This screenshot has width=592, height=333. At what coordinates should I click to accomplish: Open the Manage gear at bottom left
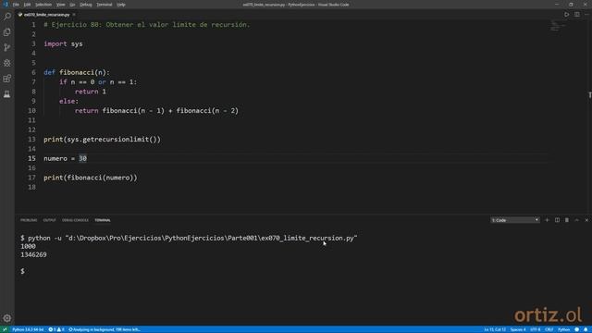click(7, 318)
